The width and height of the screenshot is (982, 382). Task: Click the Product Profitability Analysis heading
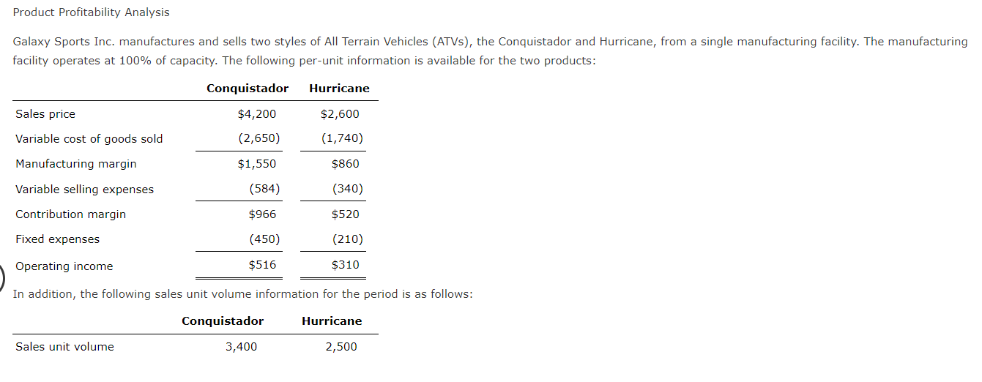91,12
